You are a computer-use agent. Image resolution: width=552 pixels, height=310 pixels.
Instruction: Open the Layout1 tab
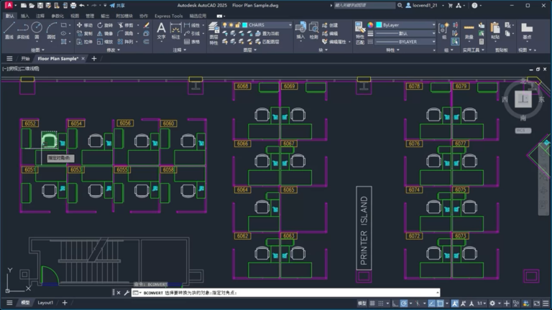point(45,303)
